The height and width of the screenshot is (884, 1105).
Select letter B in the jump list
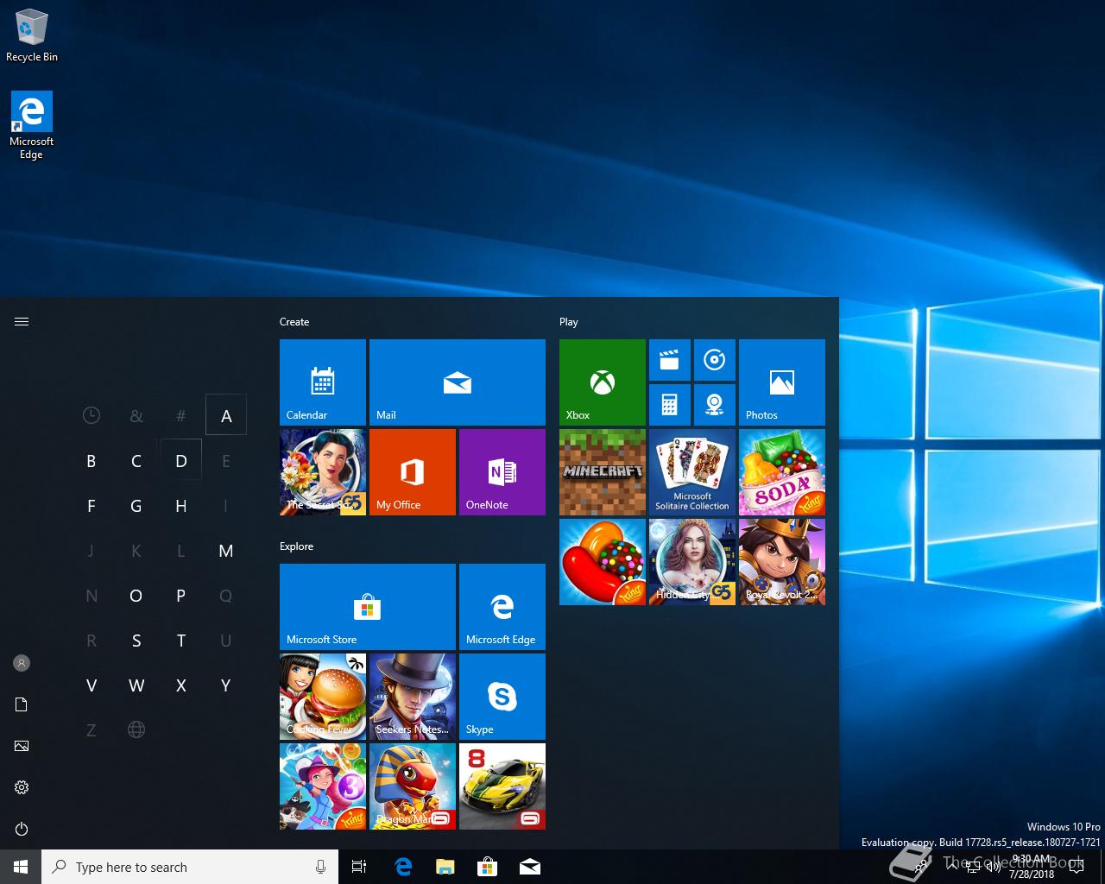[x=92, y=461]
